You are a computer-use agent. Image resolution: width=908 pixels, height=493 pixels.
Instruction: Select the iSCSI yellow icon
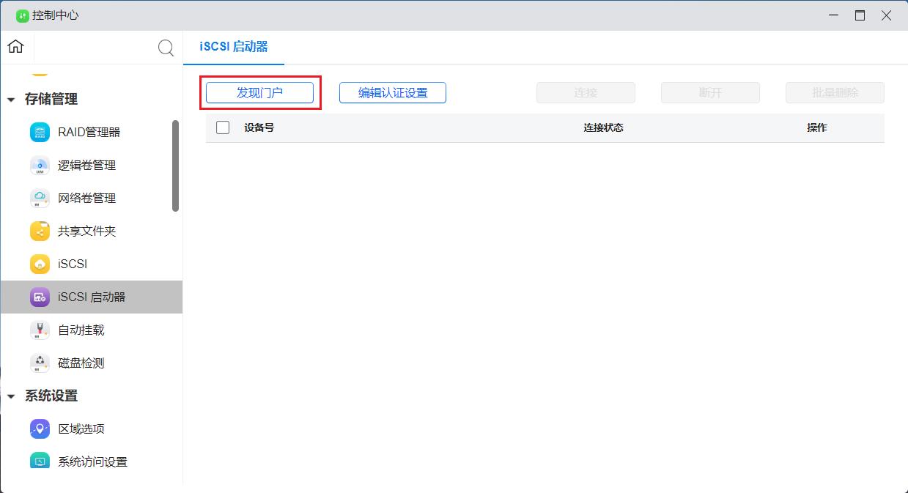[40, 264]
